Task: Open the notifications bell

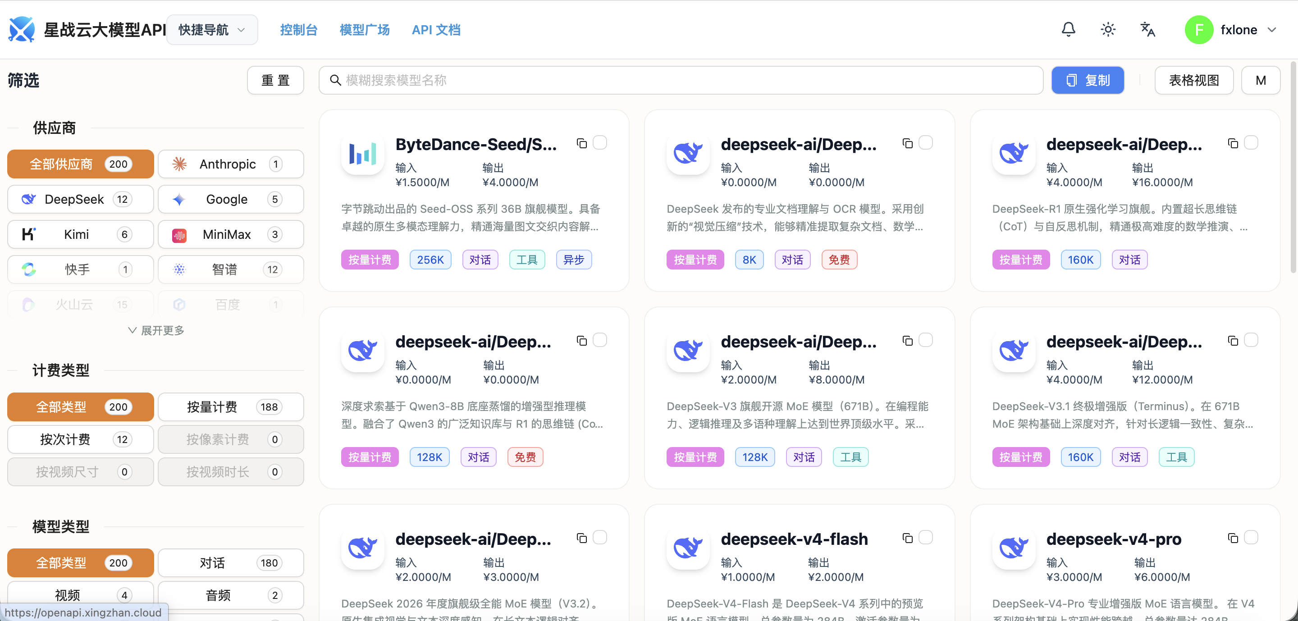Action: pyautogui.click(x=1068, y=30)
